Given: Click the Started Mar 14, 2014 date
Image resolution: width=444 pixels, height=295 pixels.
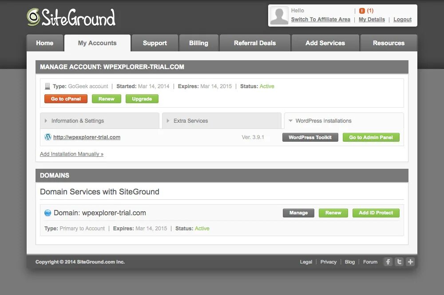Looking at the screenshot, I should click(154, 86).
